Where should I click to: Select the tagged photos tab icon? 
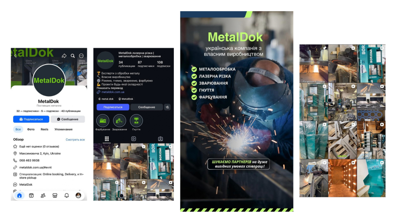coord(160,139)
